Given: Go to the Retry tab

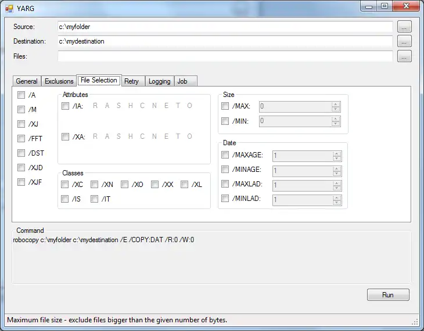Looking at the screenshot, I should click(133, 81).
